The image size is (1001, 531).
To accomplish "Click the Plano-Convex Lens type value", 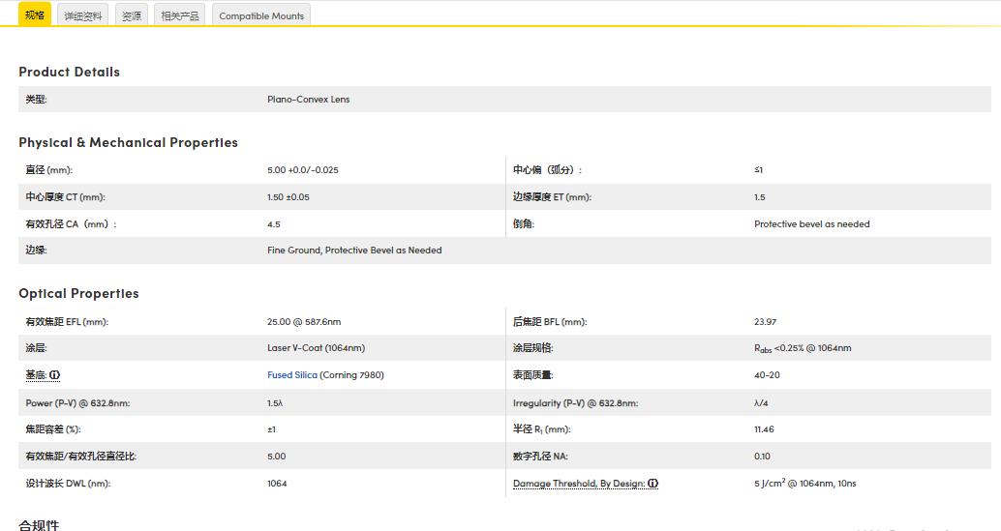I will click(x=308, y=100).
